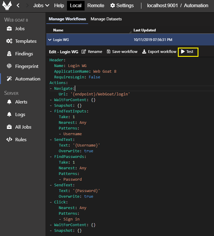Open Settings from the top bar

pyautogui.click(x=122, y=5)
